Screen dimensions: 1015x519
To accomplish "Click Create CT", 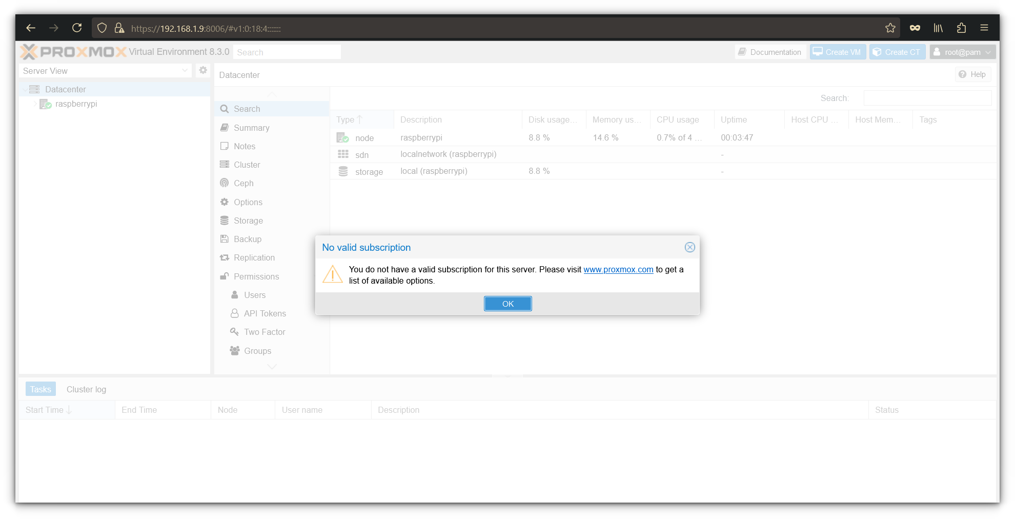I will 897,52.
